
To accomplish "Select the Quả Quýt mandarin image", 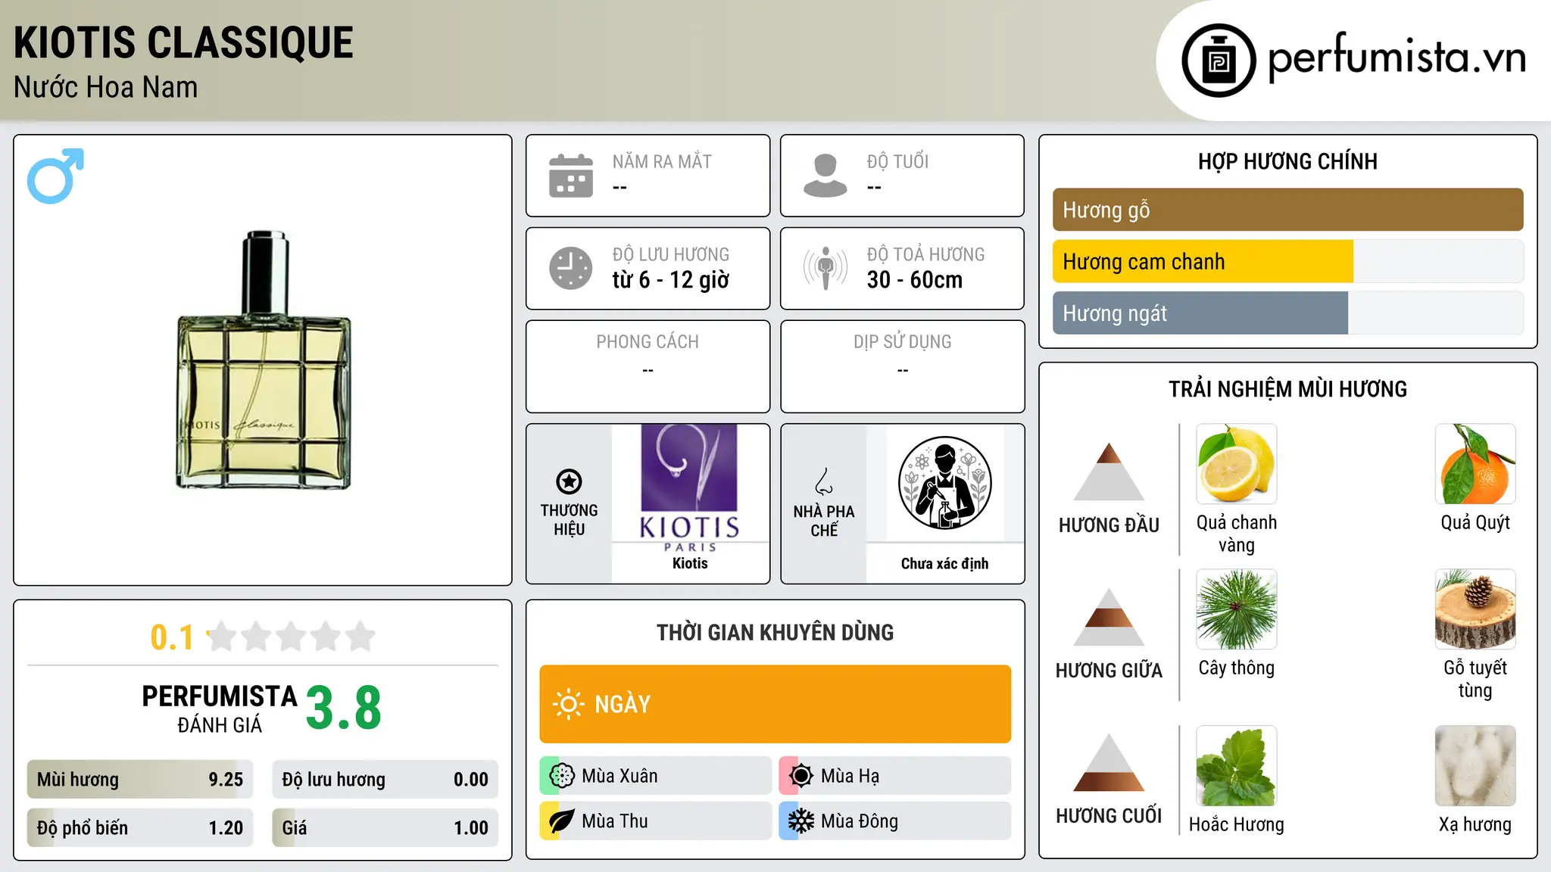I will [x=1475, y=464].
